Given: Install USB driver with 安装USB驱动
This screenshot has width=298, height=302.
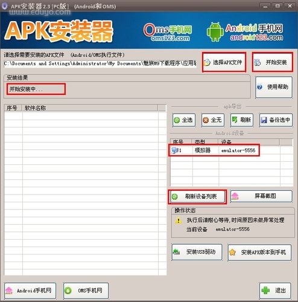Looking at the screenshot, I should (x=197, y=252).
